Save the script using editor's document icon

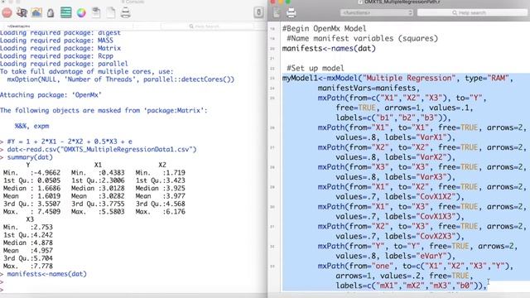pos(277,13)
